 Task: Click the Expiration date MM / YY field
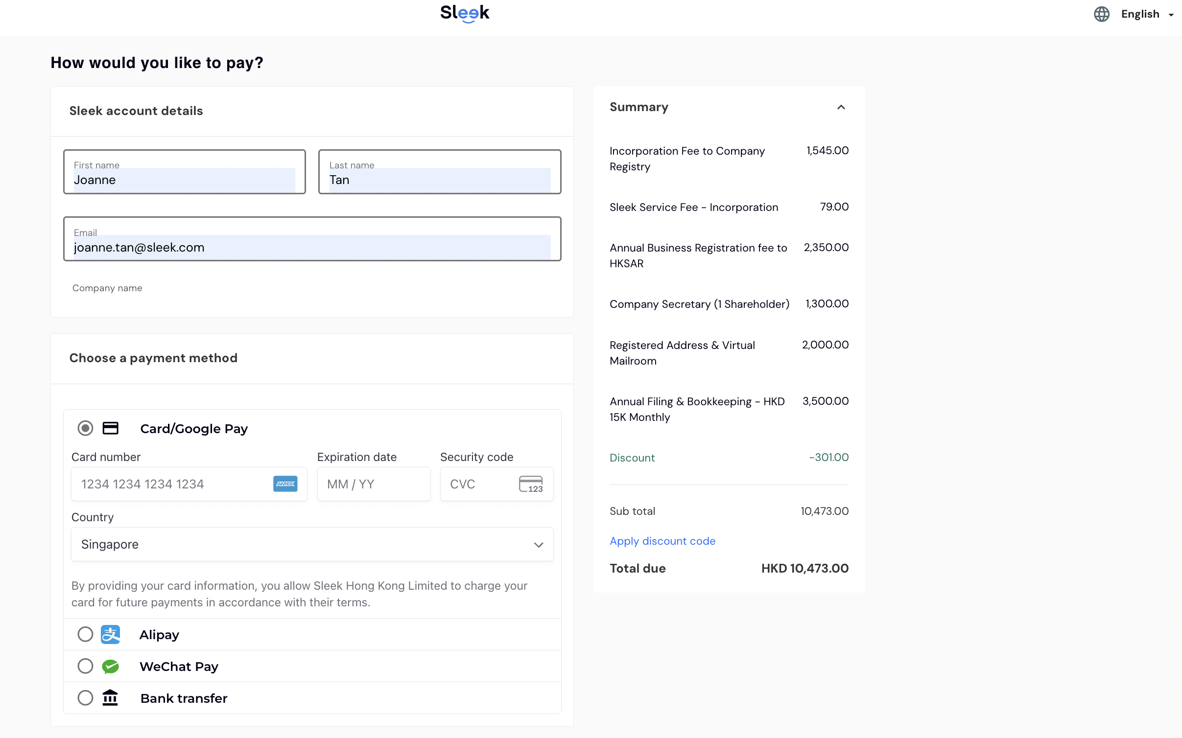pos(374,484)
